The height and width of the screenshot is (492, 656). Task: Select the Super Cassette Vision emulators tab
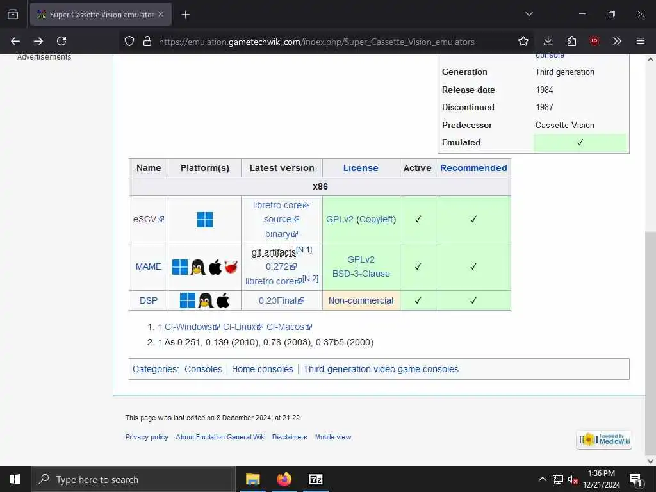(101, 14)
